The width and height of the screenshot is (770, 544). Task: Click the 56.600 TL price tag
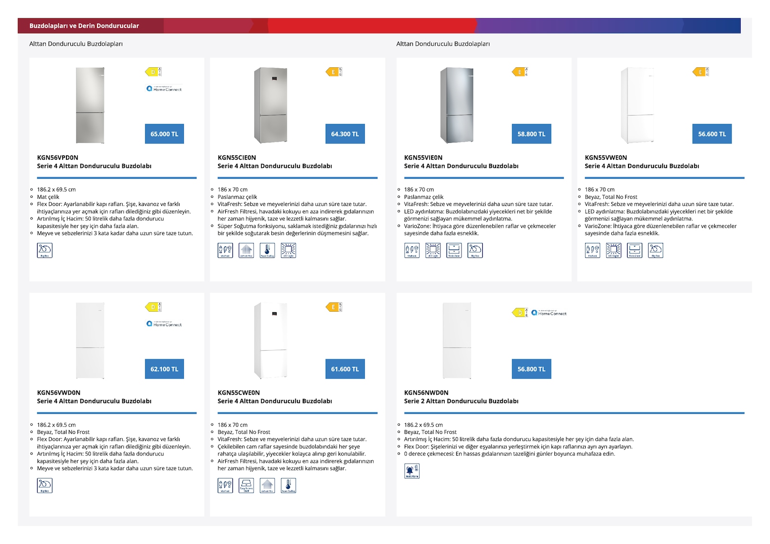click(x=712, y=134)
